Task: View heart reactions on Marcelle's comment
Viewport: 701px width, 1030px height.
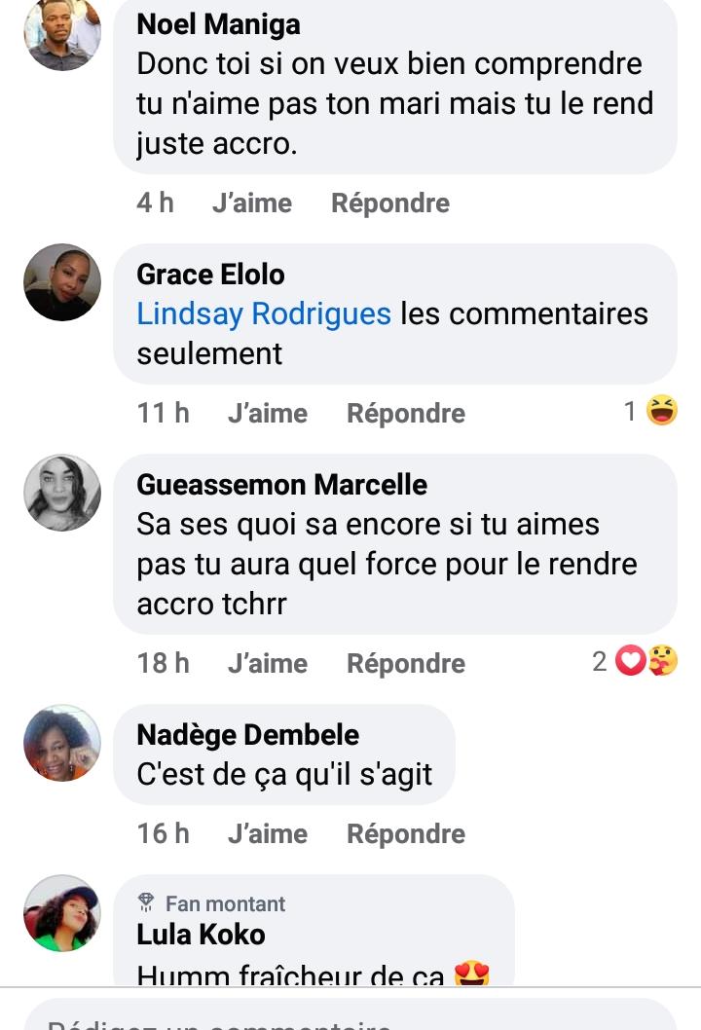Action: point(632,663)
